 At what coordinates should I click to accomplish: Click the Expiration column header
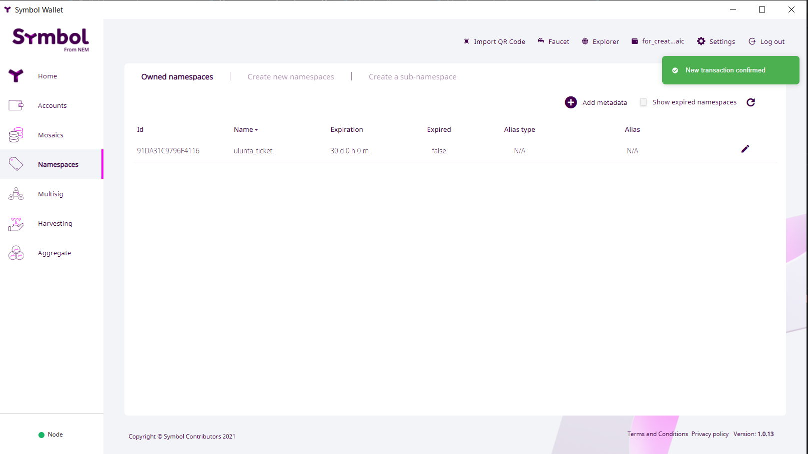click(347, 129)
